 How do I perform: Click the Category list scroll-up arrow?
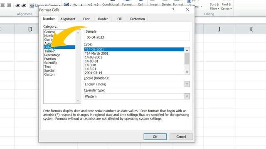point(78,33)
